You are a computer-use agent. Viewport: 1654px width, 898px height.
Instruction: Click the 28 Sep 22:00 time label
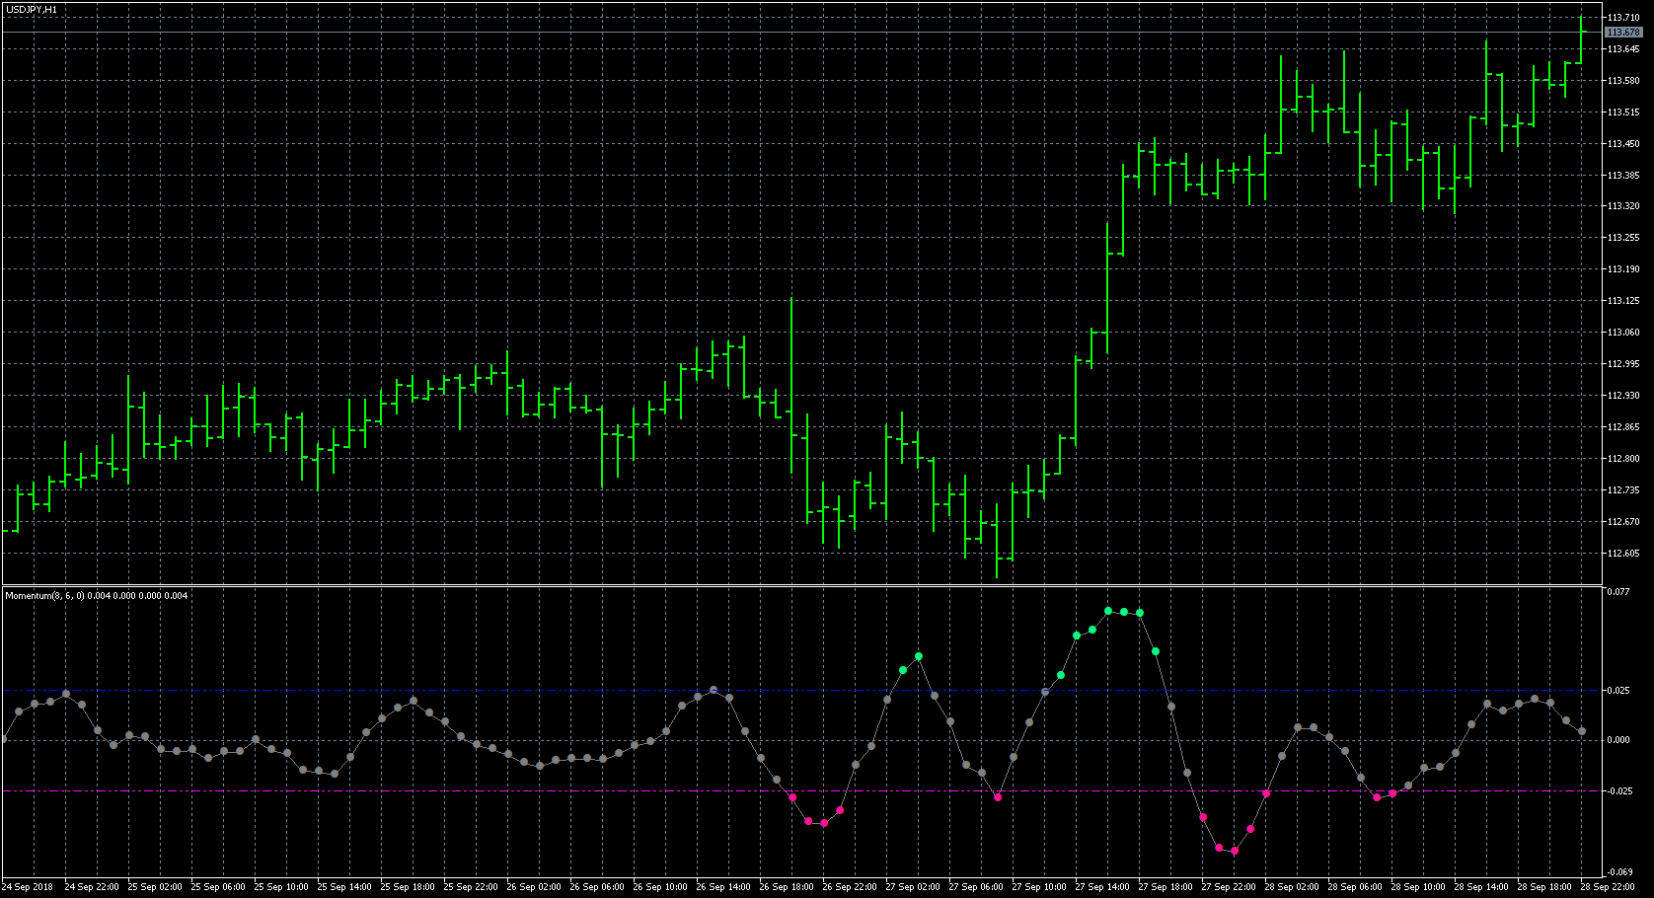point(1607,886)
